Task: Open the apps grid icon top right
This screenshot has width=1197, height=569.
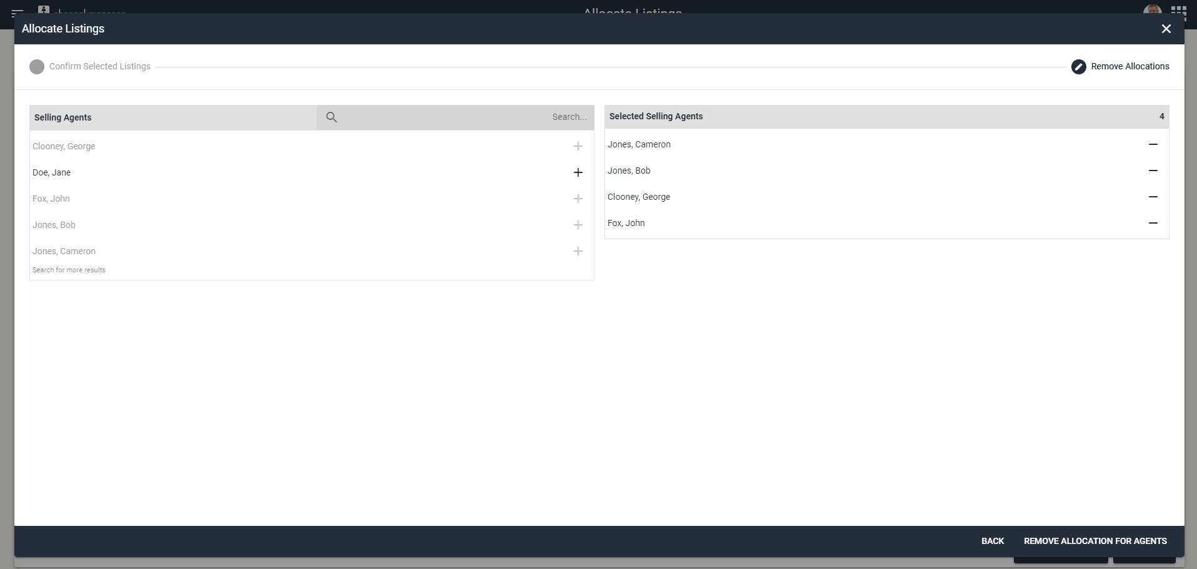Action: (1180, 11)
